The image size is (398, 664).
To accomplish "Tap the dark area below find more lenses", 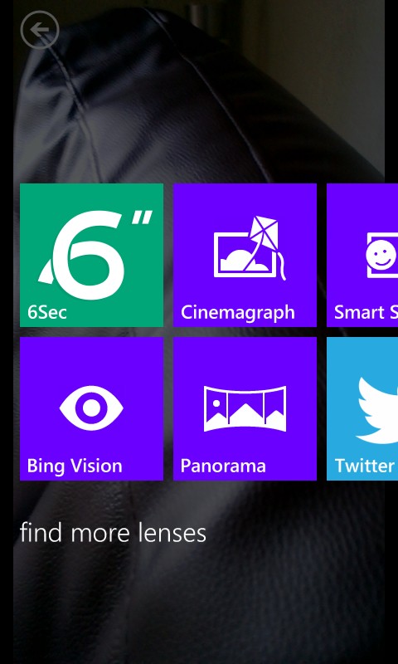I will click(x=199, y=606).
